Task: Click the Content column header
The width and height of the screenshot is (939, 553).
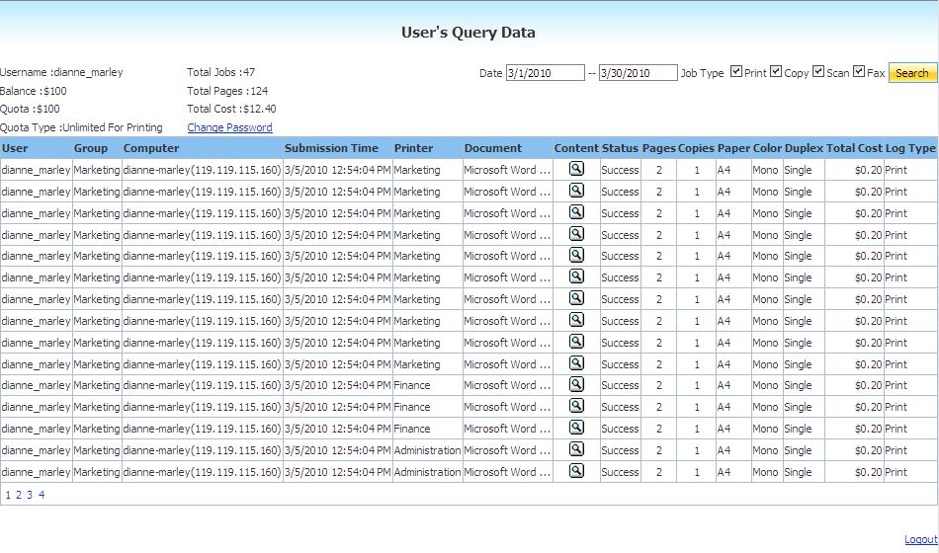Action: click(x=576, y=148)
